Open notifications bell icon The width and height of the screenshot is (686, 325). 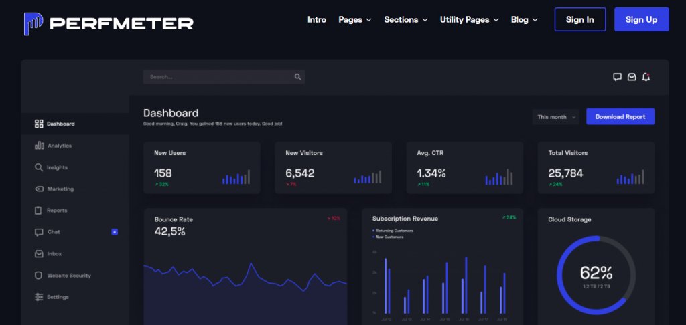[646, 77]
